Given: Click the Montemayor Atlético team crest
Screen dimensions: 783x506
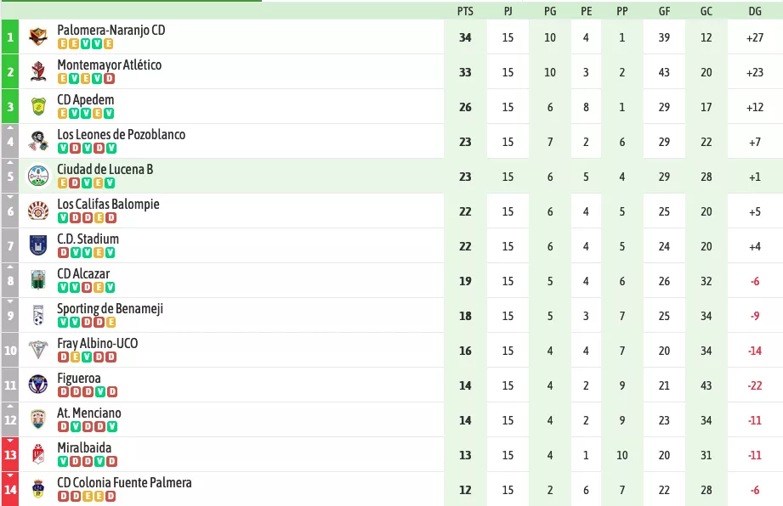Looking at the screenshot, I should tap(38, 71).
